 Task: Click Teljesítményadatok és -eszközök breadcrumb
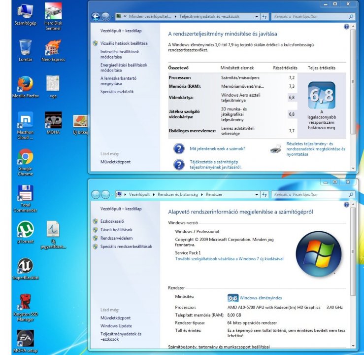coord(209,16)
